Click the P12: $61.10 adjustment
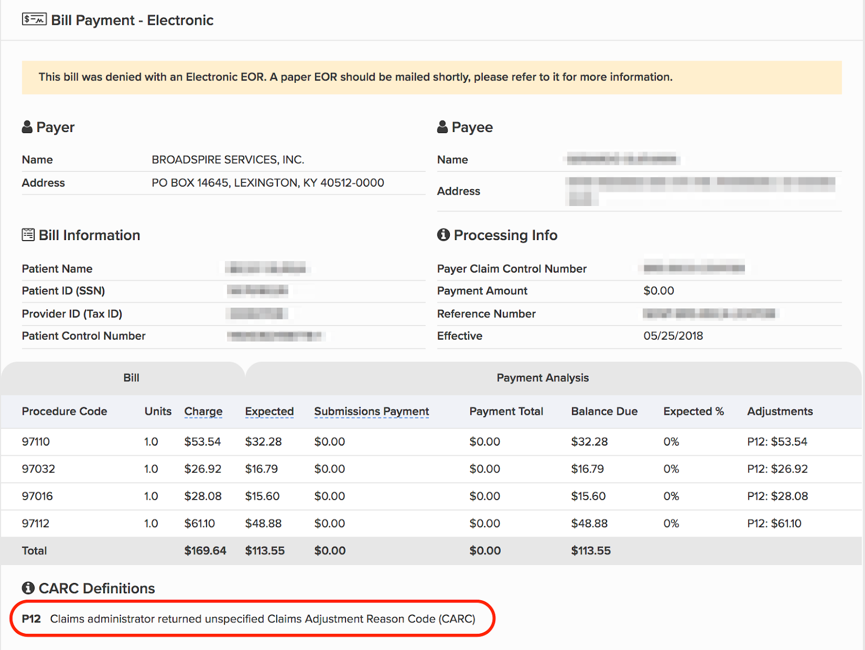This screenshot has height=650, width=865. (x=774, y=523)
